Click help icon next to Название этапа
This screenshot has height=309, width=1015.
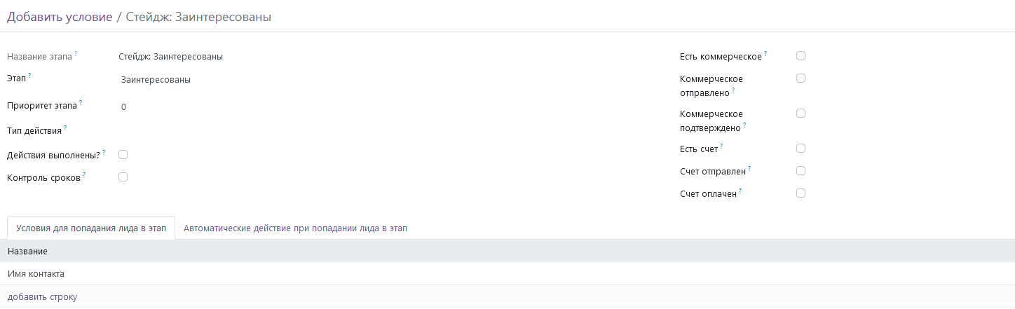(76, 53)
